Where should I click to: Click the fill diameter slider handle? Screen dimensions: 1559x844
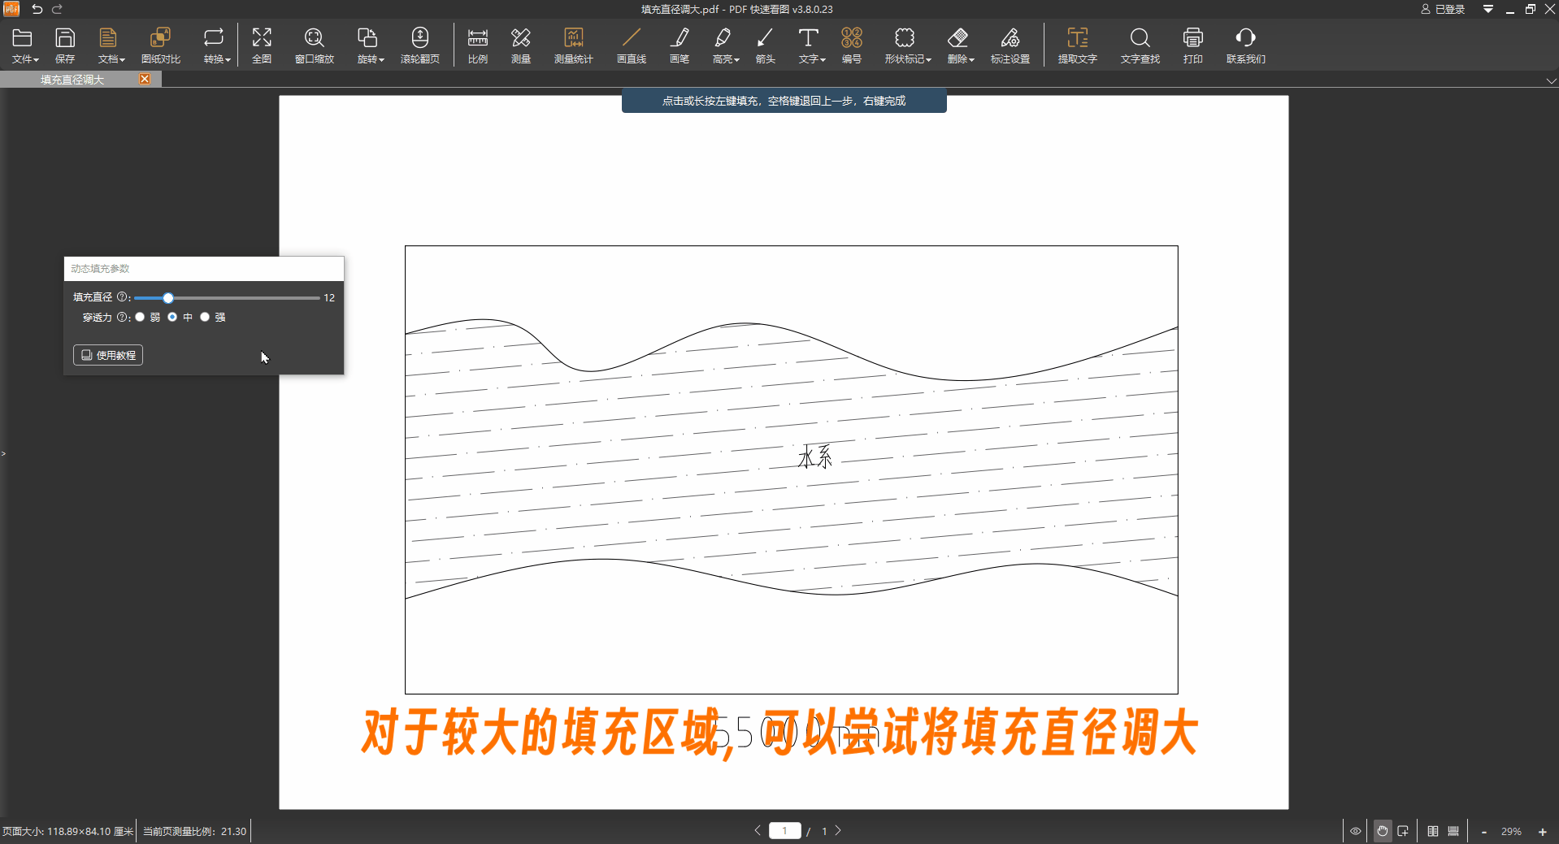tap(168, 298)
